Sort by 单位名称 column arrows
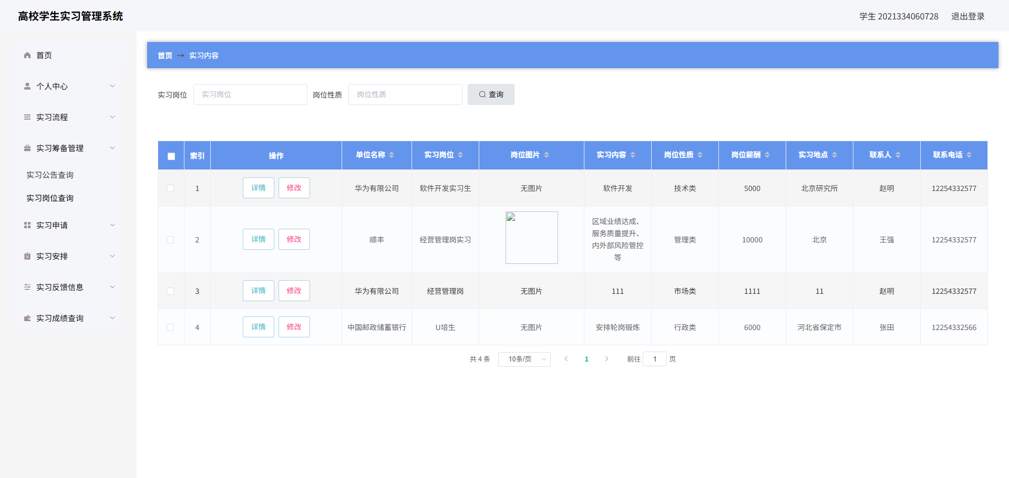The image size is (1009, 478). (x=392, y=155)
